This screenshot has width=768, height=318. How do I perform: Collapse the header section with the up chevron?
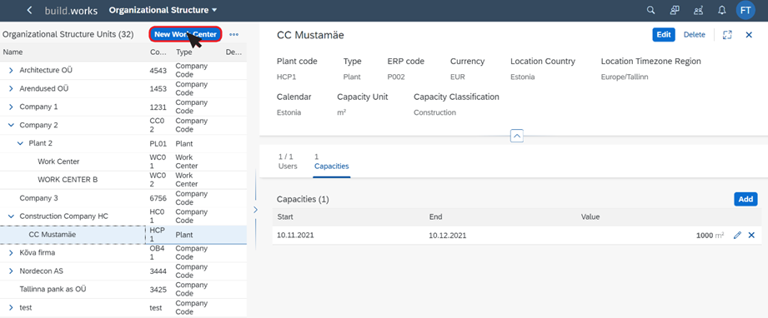click(x=517, y=136)
